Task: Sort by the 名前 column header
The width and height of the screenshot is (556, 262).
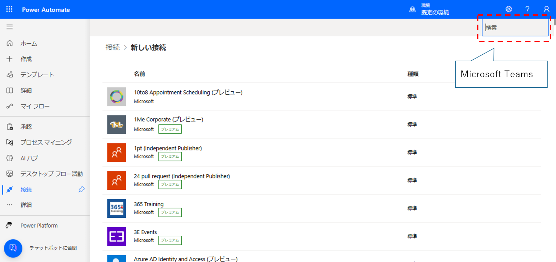Action: click(139, 74)
